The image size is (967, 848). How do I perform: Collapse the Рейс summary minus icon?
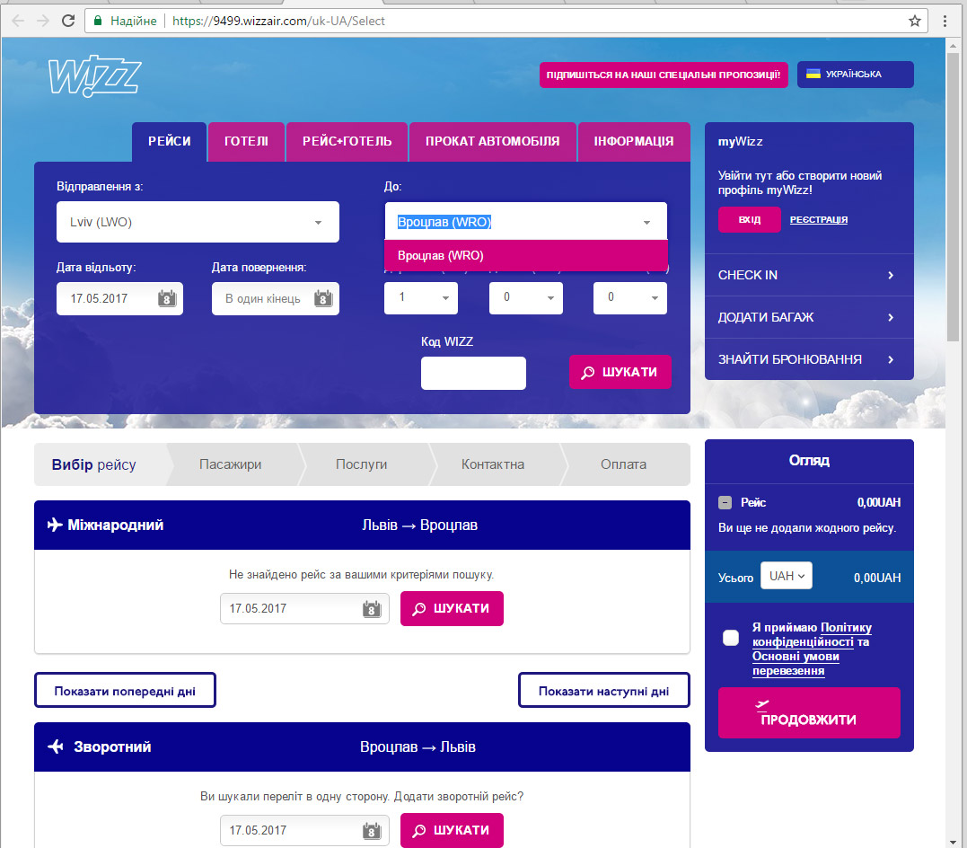pyautogui.click(x=725, y=502)
